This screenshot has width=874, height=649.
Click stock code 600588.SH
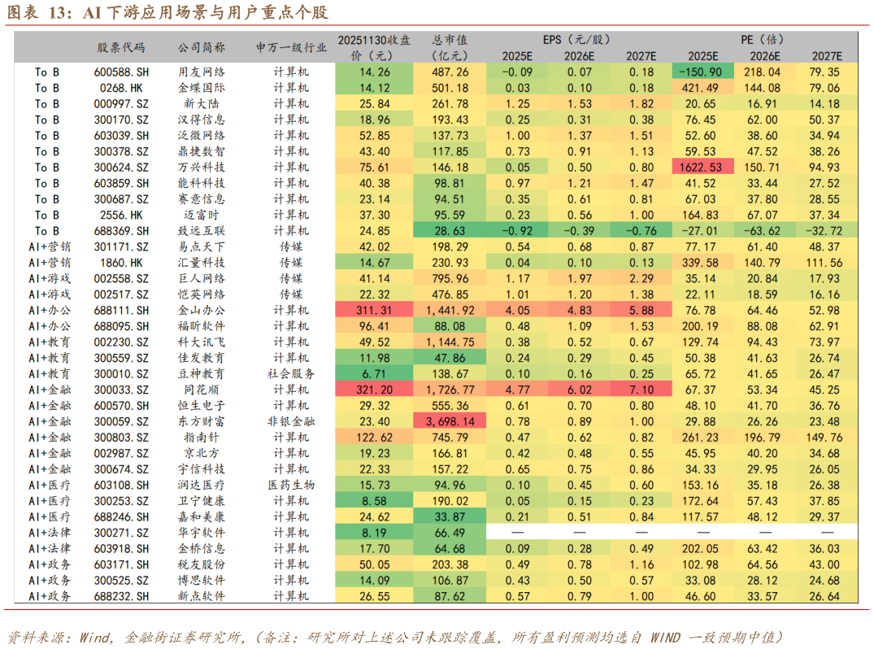pyautogui.click(x=121, y=72)
